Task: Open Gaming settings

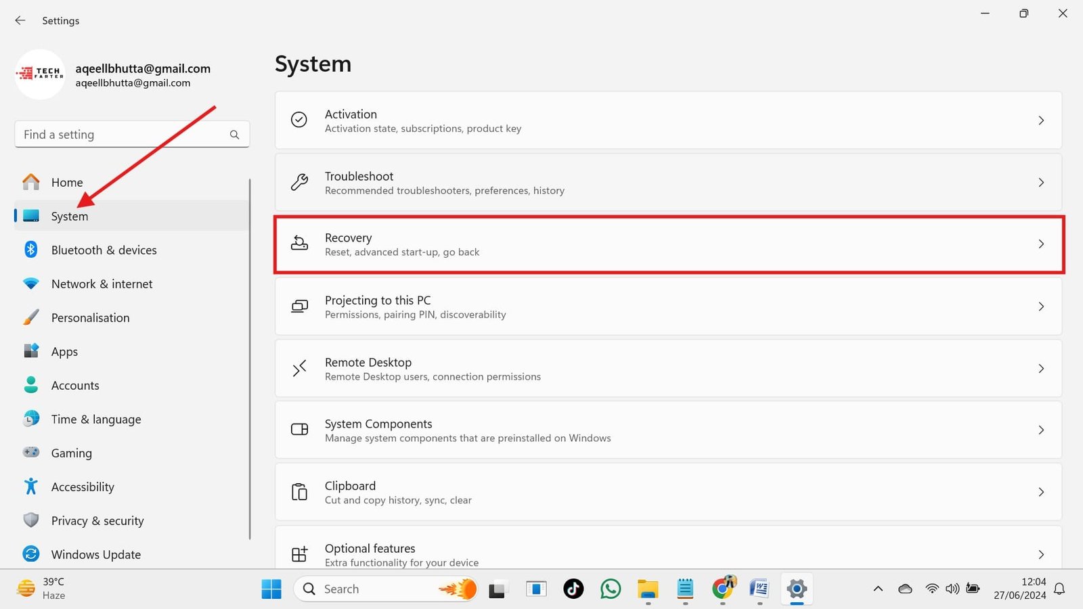Action: point(71,453)
